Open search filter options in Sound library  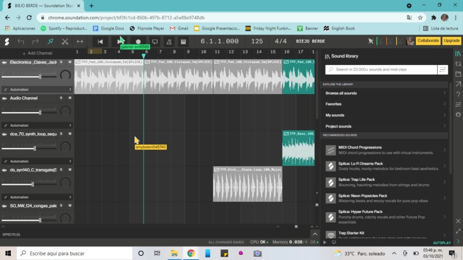(443, 70)
